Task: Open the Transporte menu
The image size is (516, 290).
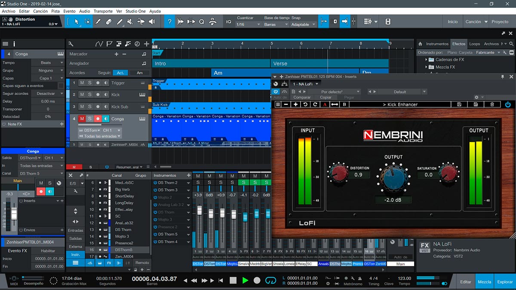Action: pyautogui.click(x=103, y=11)
